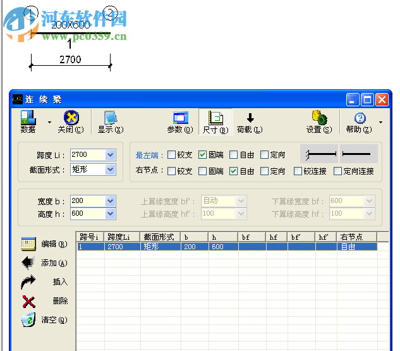Close the 连续梁 window

click(382, 99)
